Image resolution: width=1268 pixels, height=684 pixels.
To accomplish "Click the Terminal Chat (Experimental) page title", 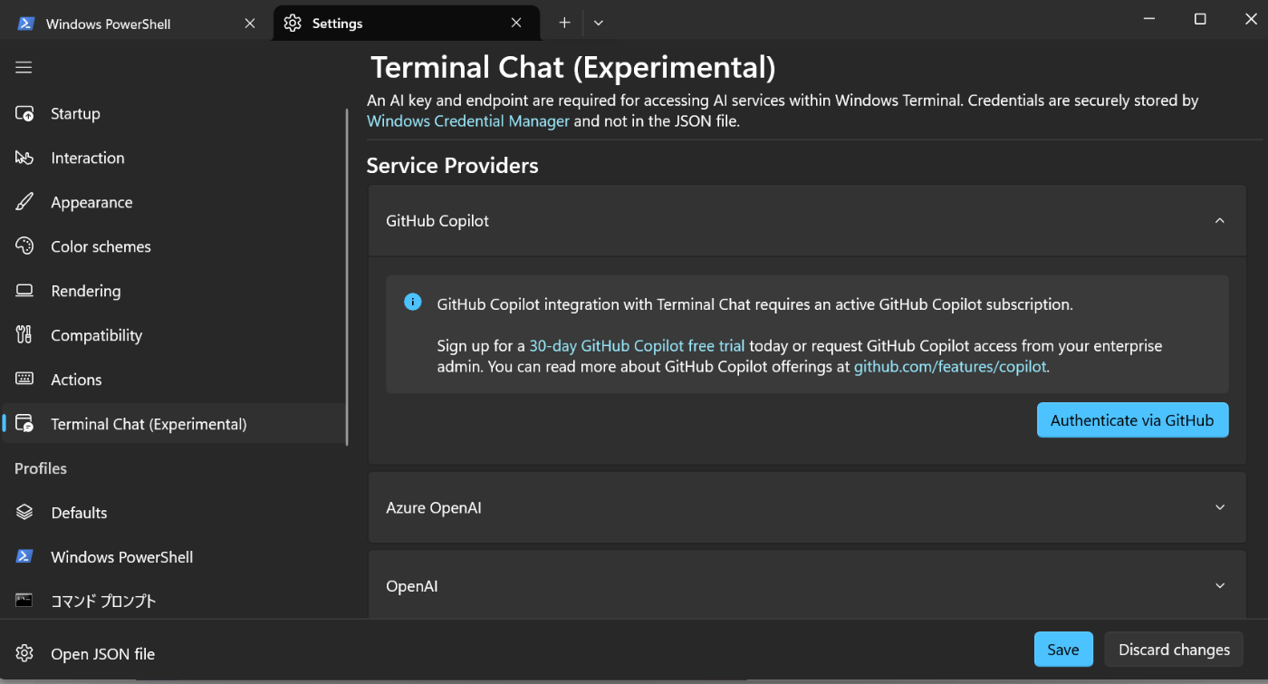I will 573,68.
